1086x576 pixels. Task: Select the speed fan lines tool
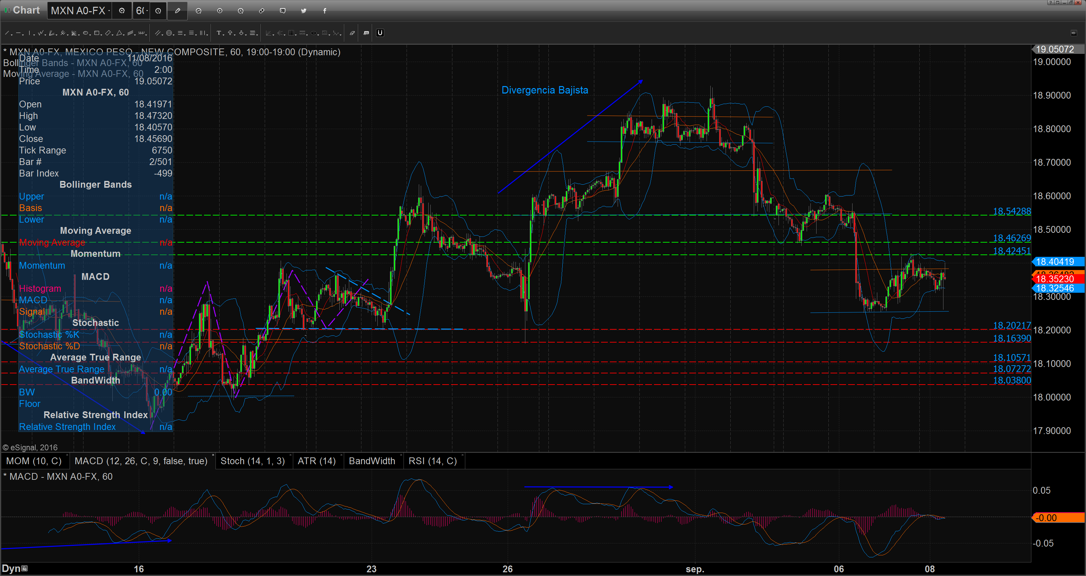coord(52,33)
